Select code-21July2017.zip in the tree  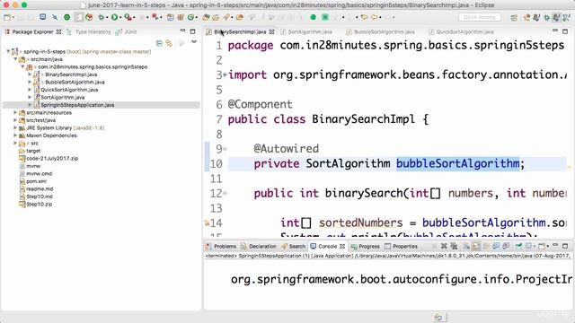coord(52,159)
